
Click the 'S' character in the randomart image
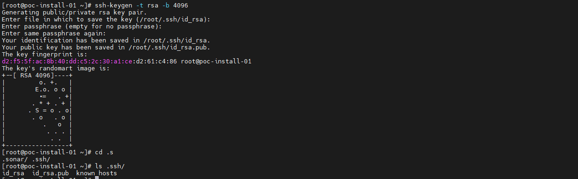coord(37,110)
